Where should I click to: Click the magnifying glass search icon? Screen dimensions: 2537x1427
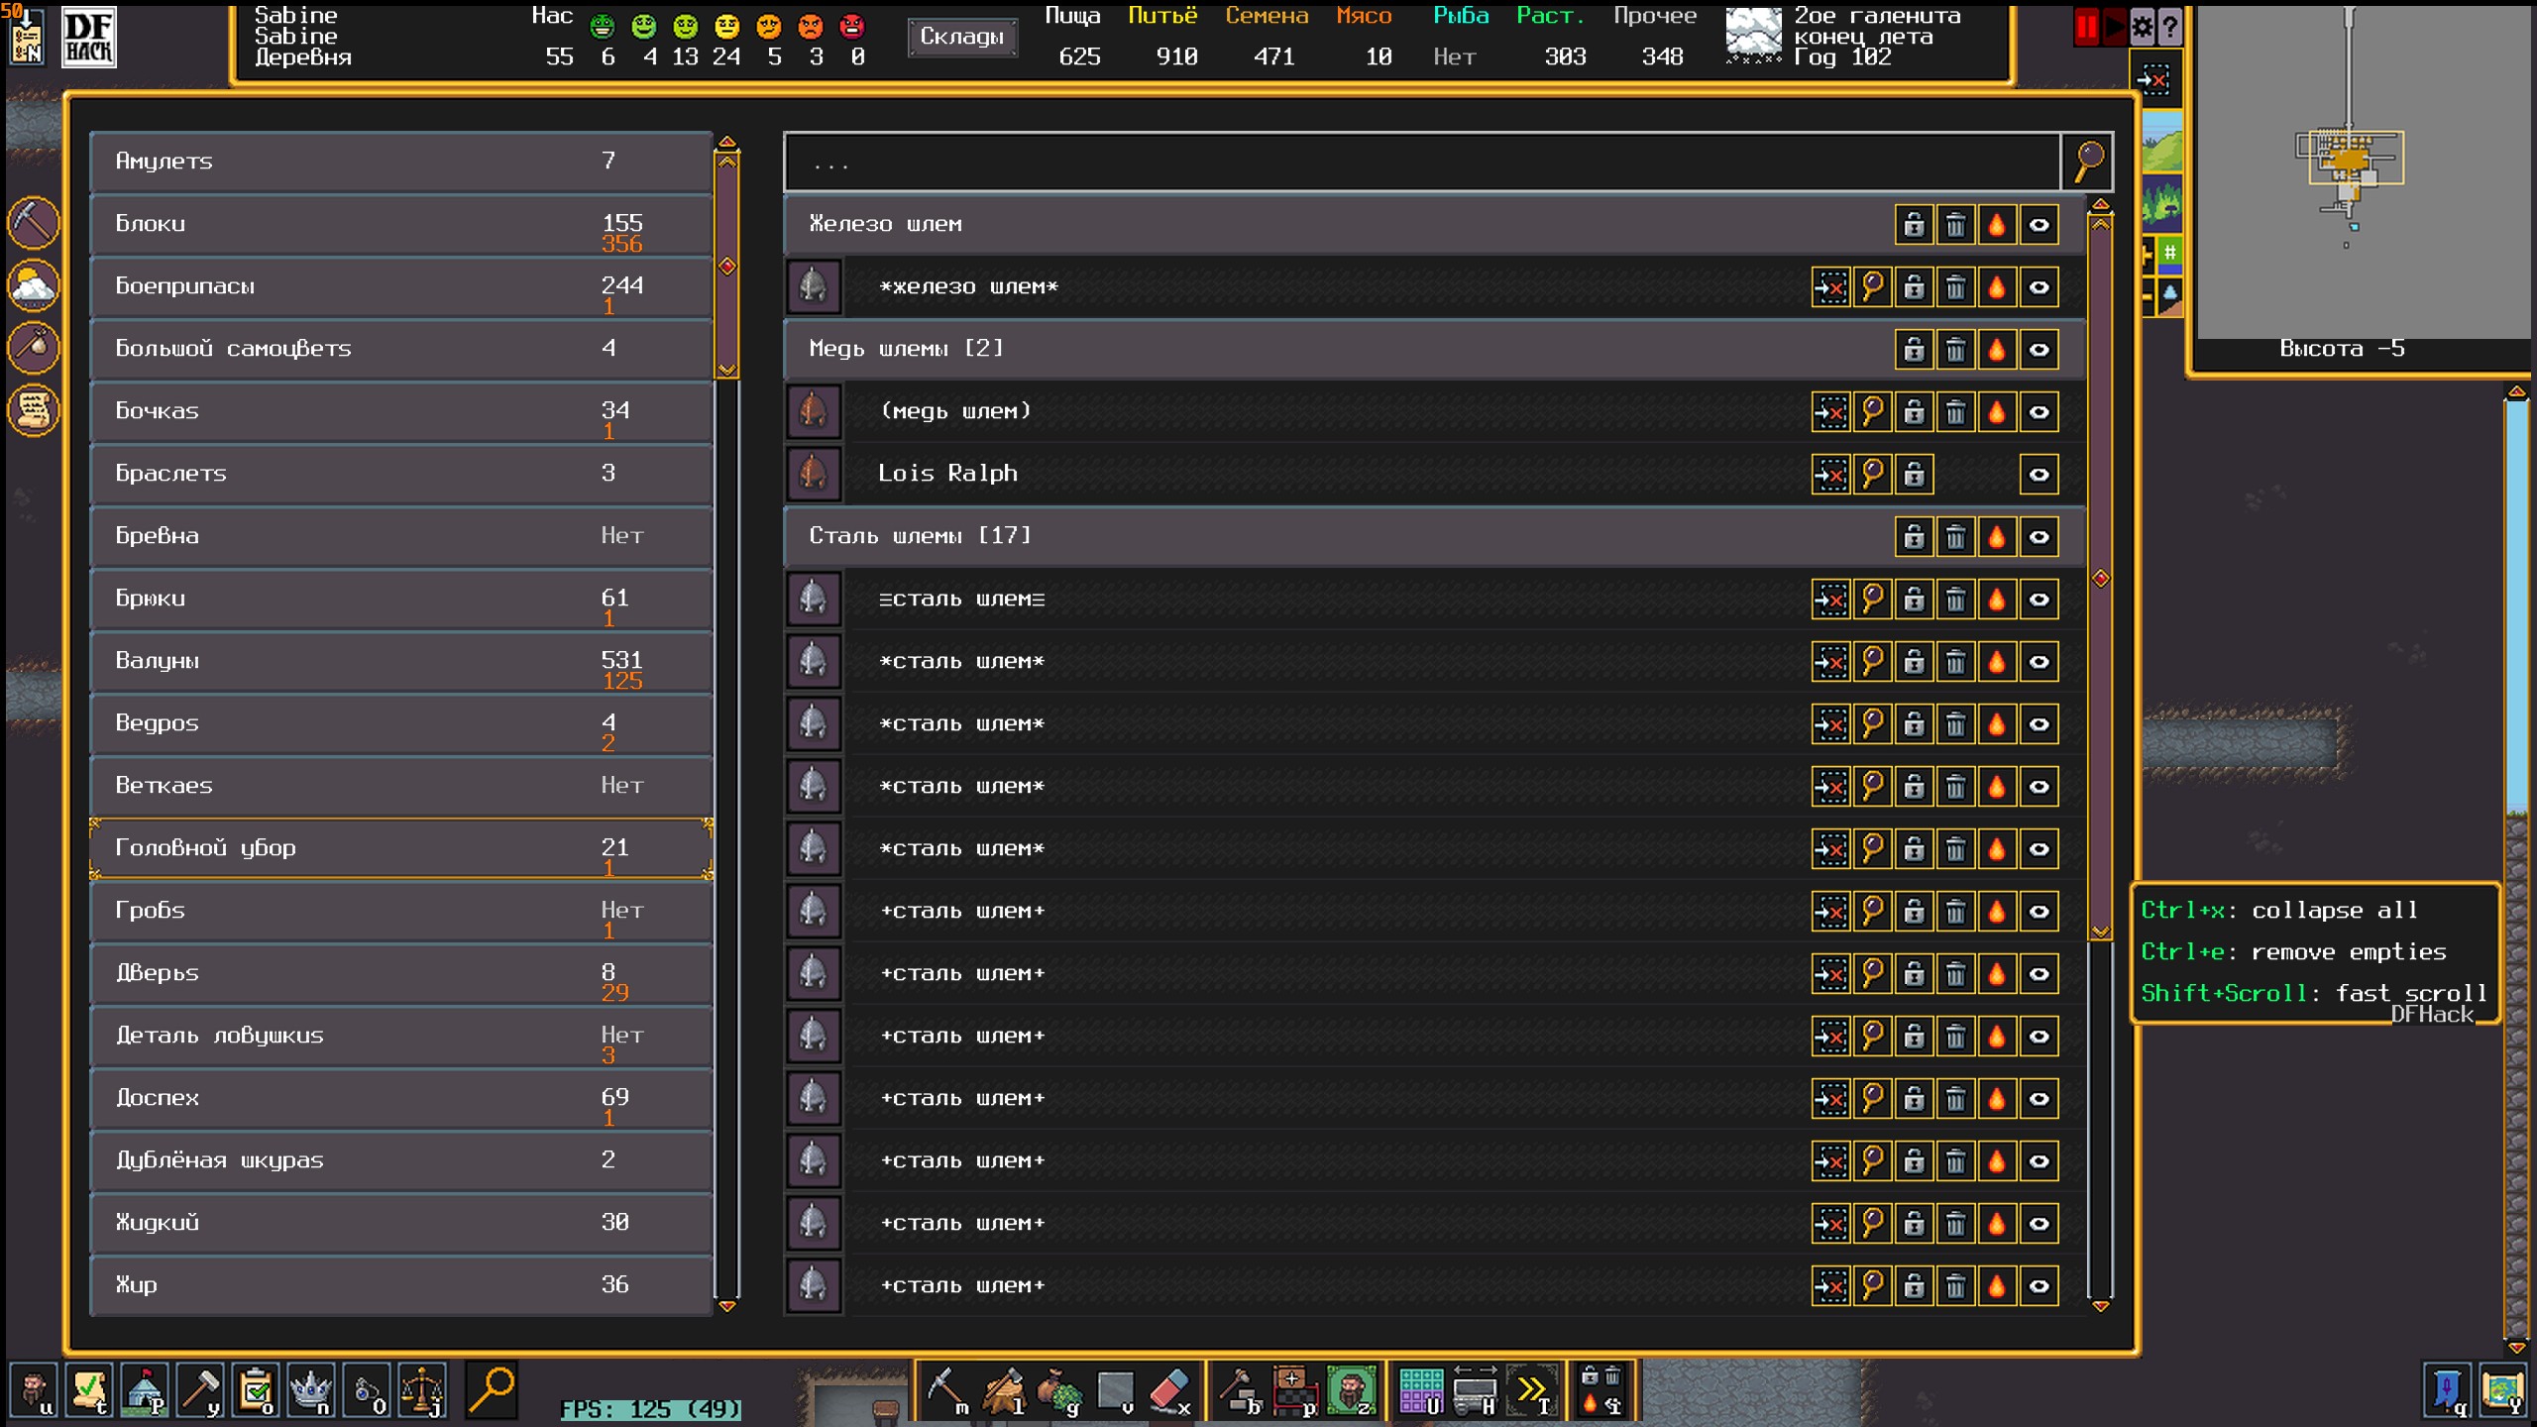tap(2088, 161)
